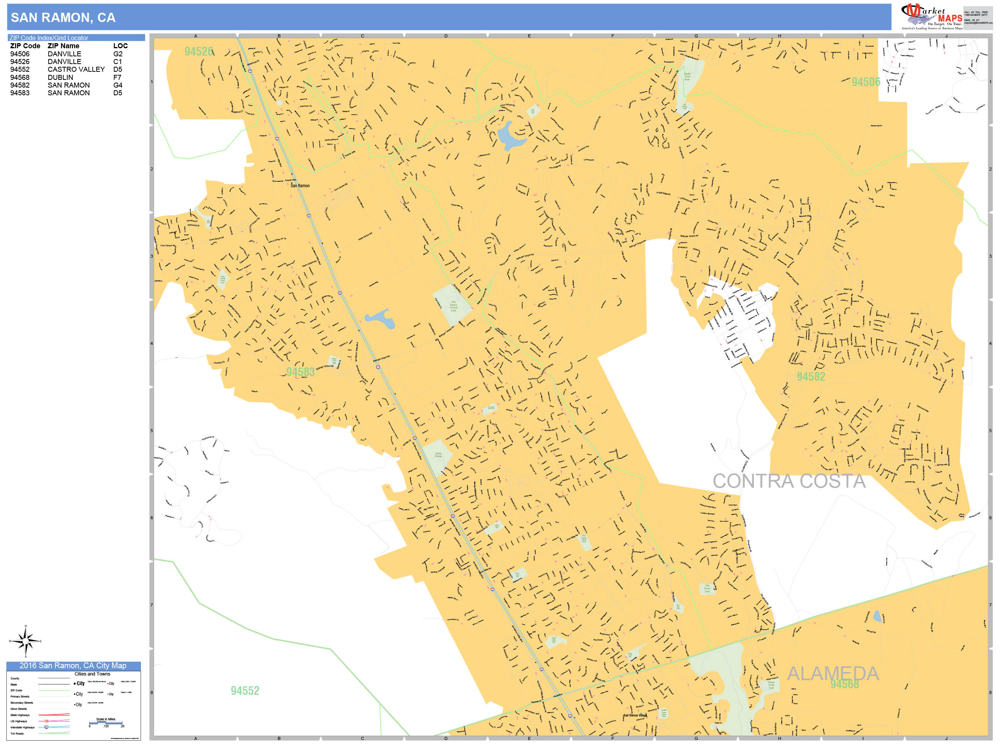
Task: Toggle the Toll Roads legend entry
Action: point(17,734)
